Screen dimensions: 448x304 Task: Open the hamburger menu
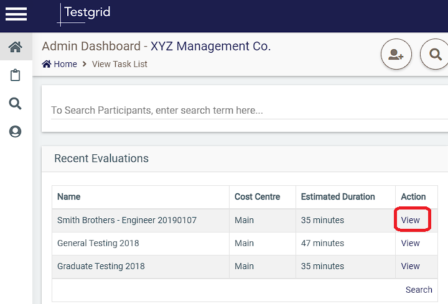[16, 14]
